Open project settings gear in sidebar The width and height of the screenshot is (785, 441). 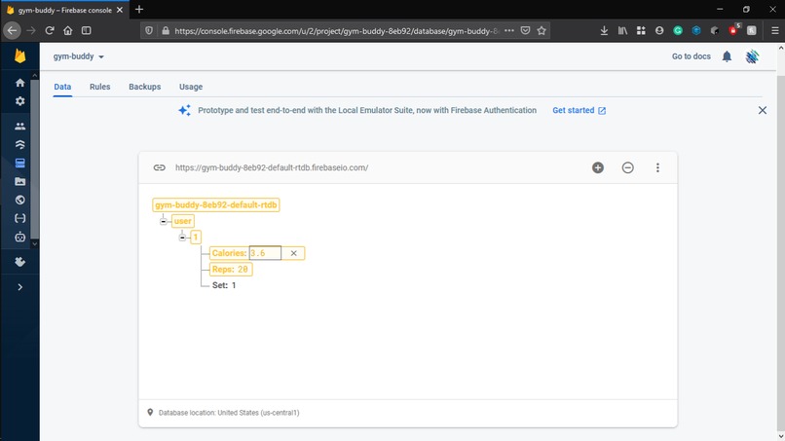pos(20,101)
